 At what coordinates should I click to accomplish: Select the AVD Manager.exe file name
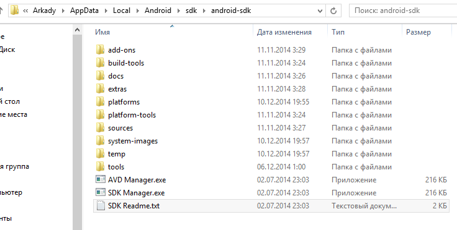137,180
